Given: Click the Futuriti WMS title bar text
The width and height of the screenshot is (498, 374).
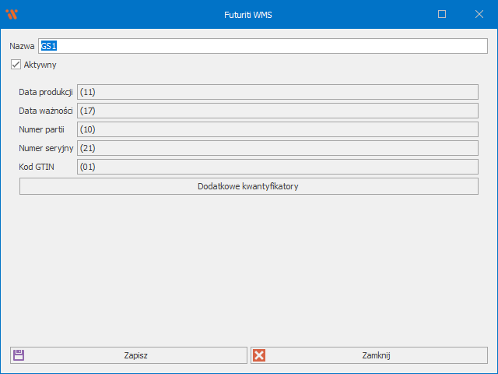Looking at the screenshot, I should point(248,14).
